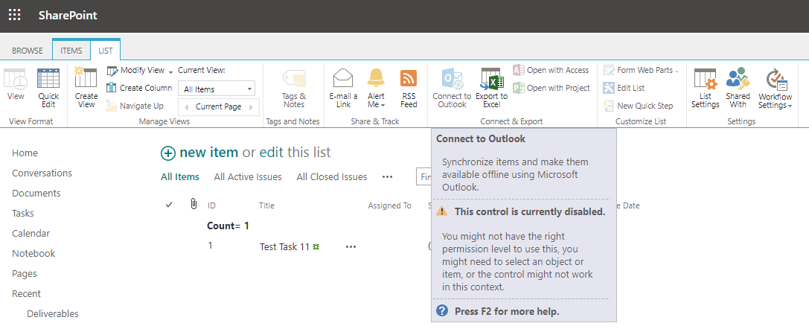The height and width of the screenshot is (329, 809).
Task: Open Workflow Settings dropdown
Action: [775, 88]
